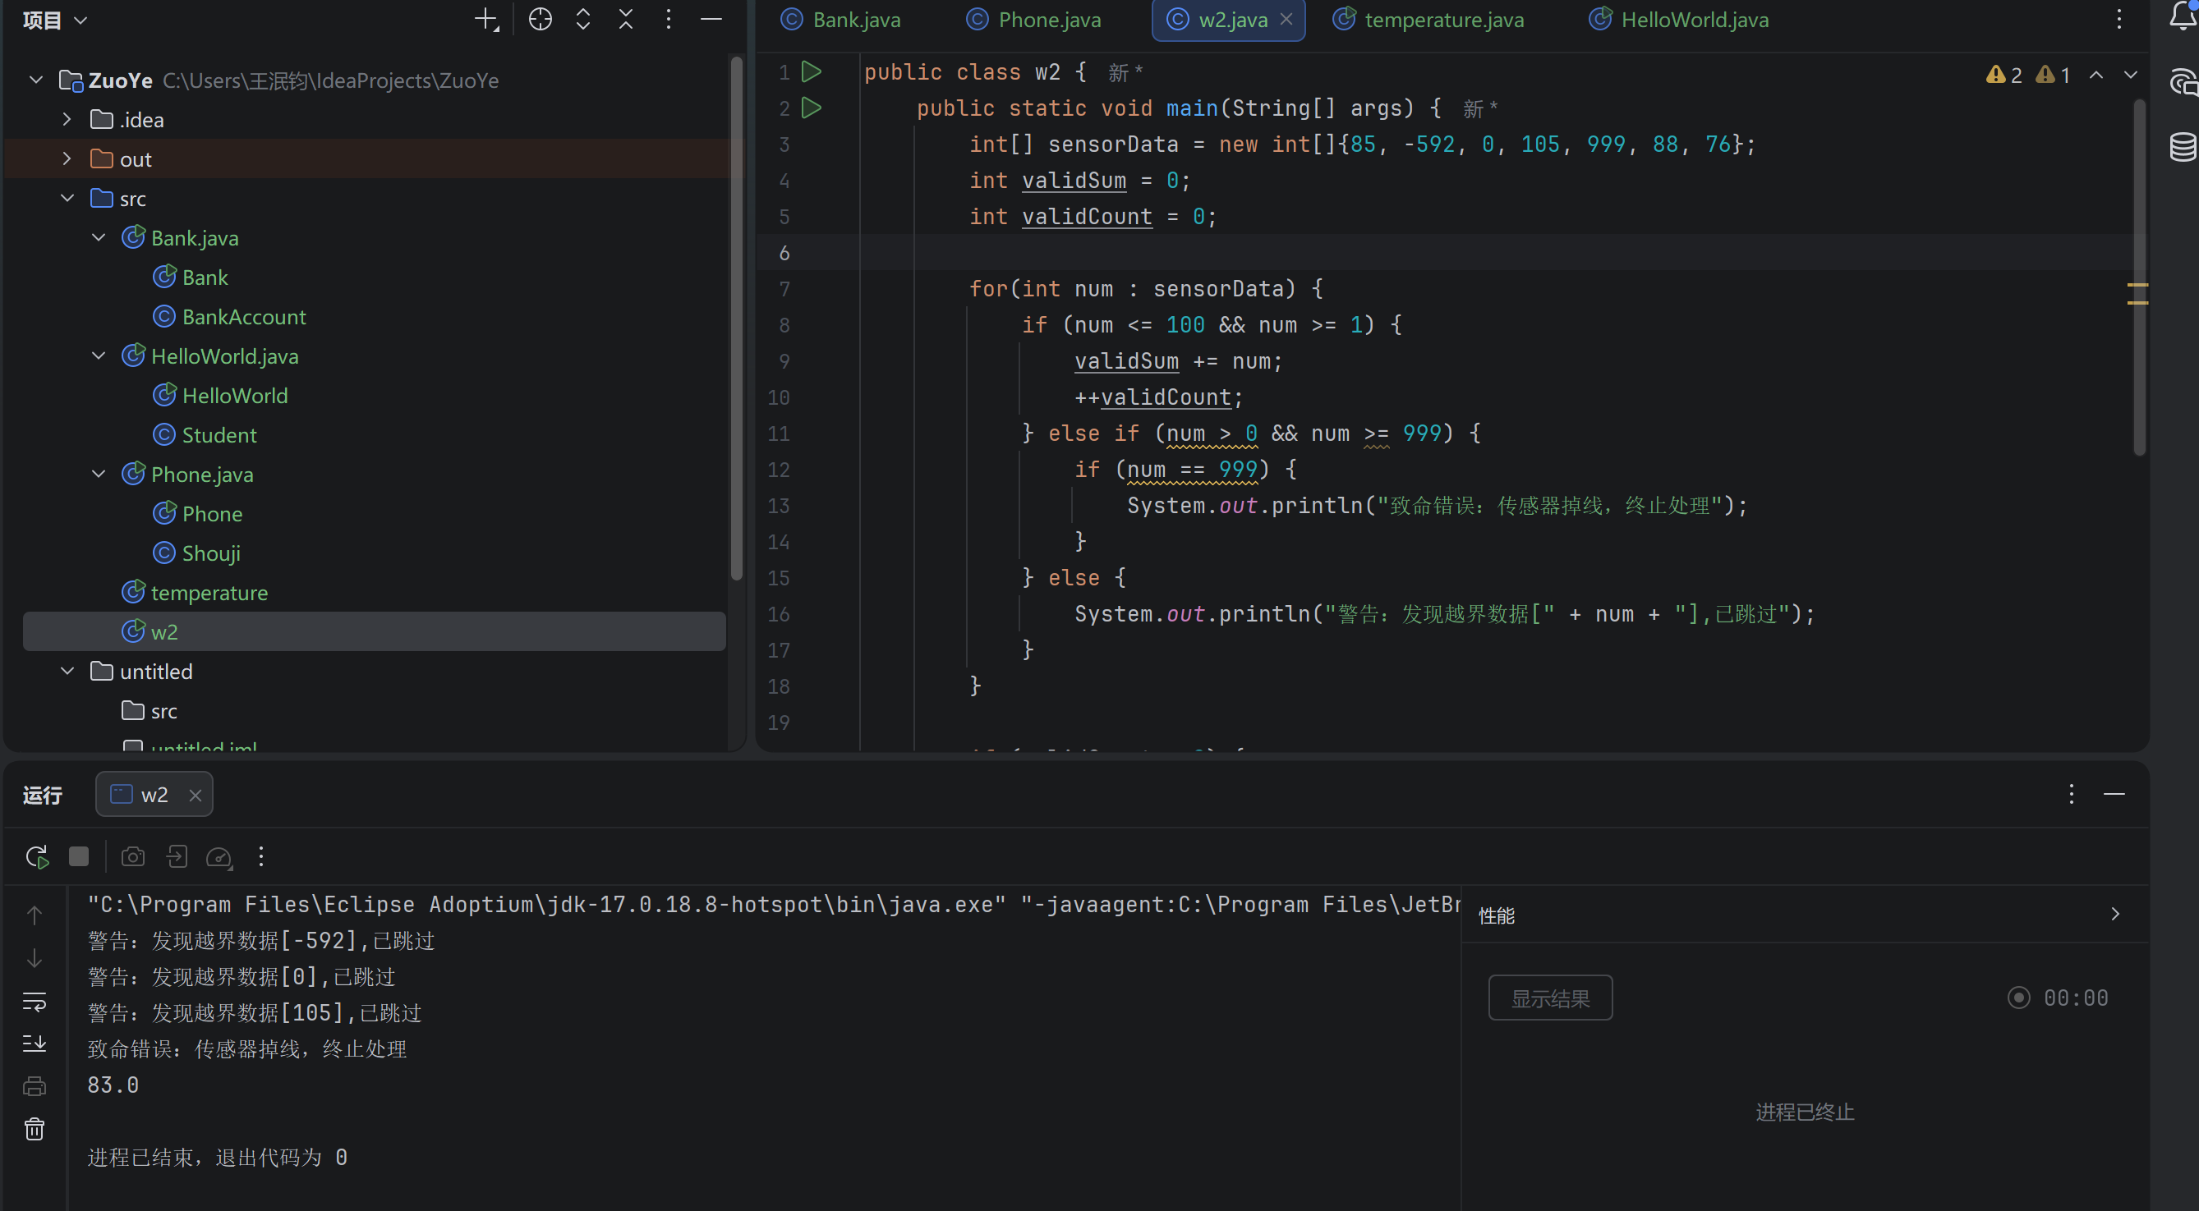Click the Rerun w2 icon
Viewport: 2199px width, 1211px height.
click(x=37, y=857)
